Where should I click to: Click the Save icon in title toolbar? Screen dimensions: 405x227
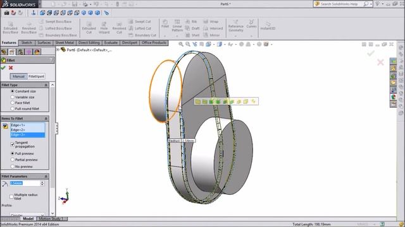(x=75, y=4)
